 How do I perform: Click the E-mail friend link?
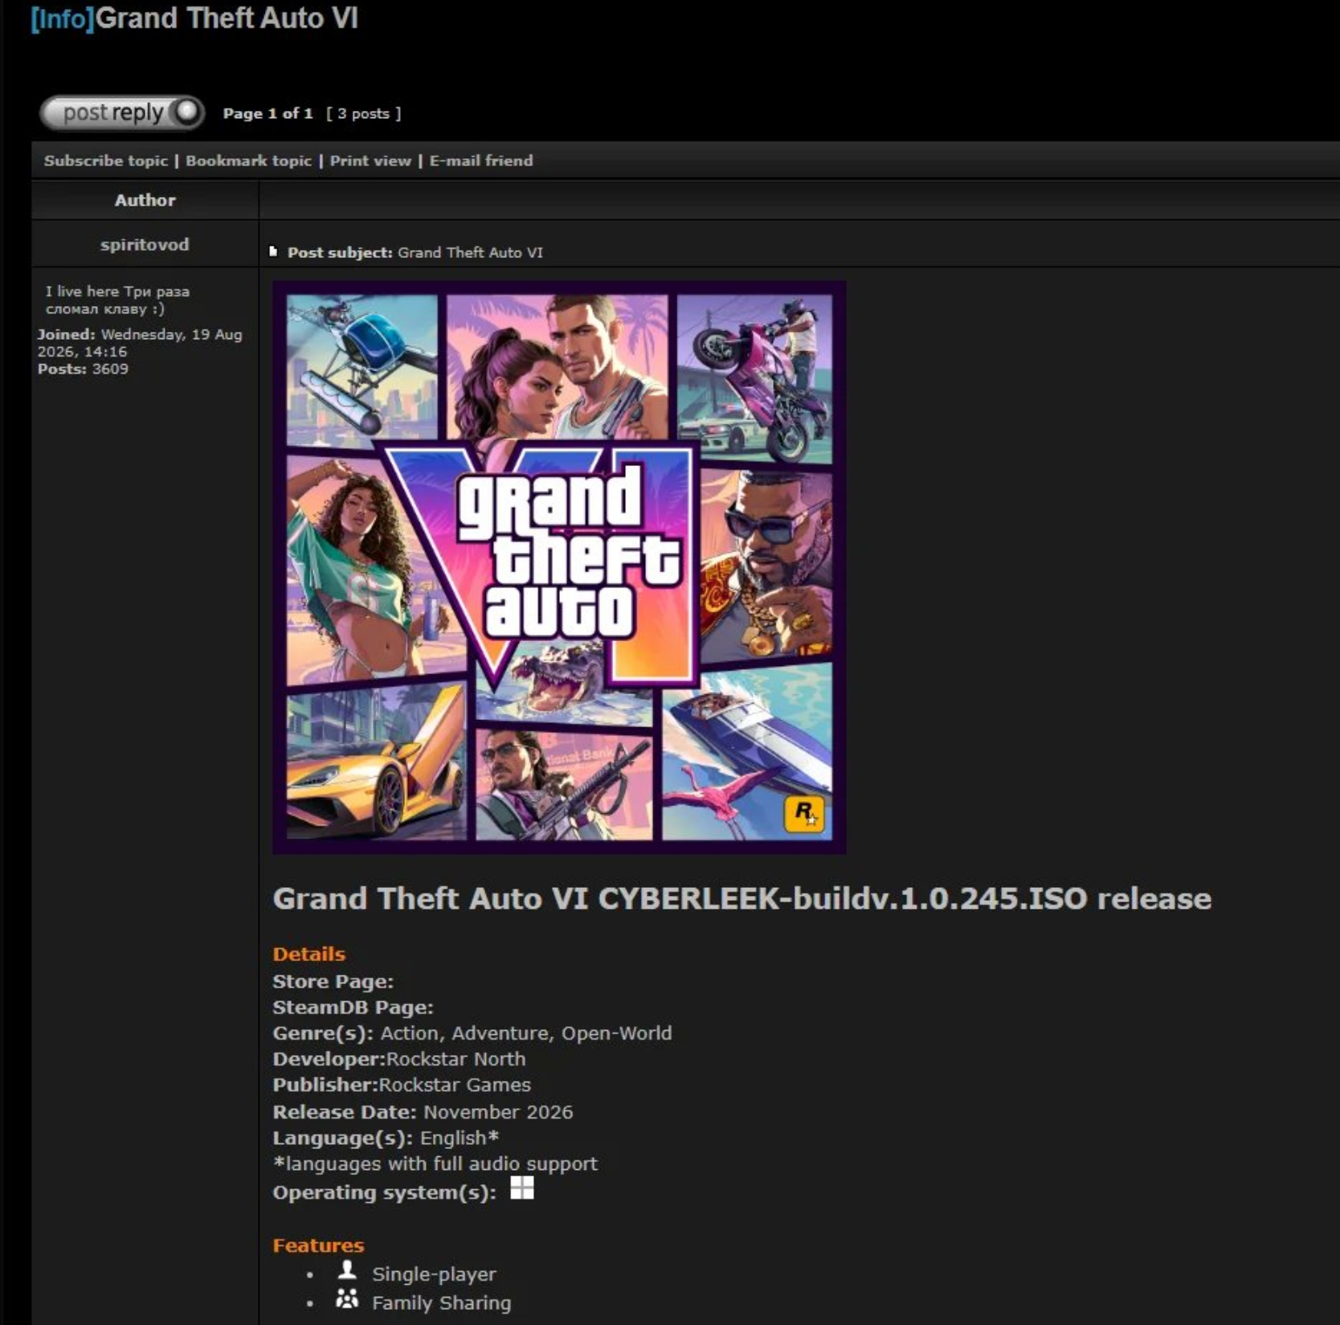481,161
